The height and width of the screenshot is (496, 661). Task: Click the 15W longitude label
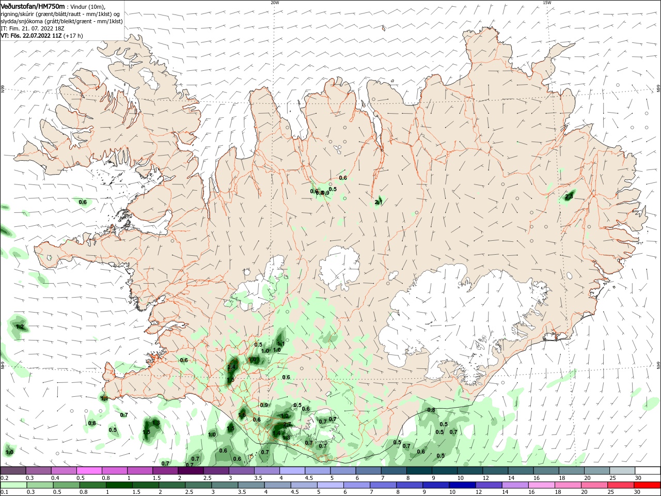[x=547, y=3]
